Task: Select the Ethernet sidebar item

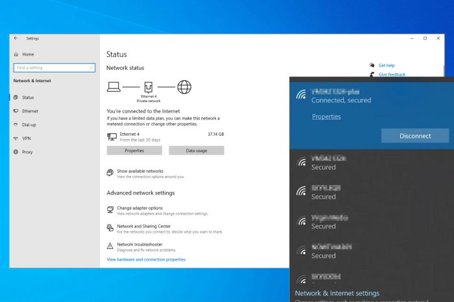Action: tap(30, 111)
